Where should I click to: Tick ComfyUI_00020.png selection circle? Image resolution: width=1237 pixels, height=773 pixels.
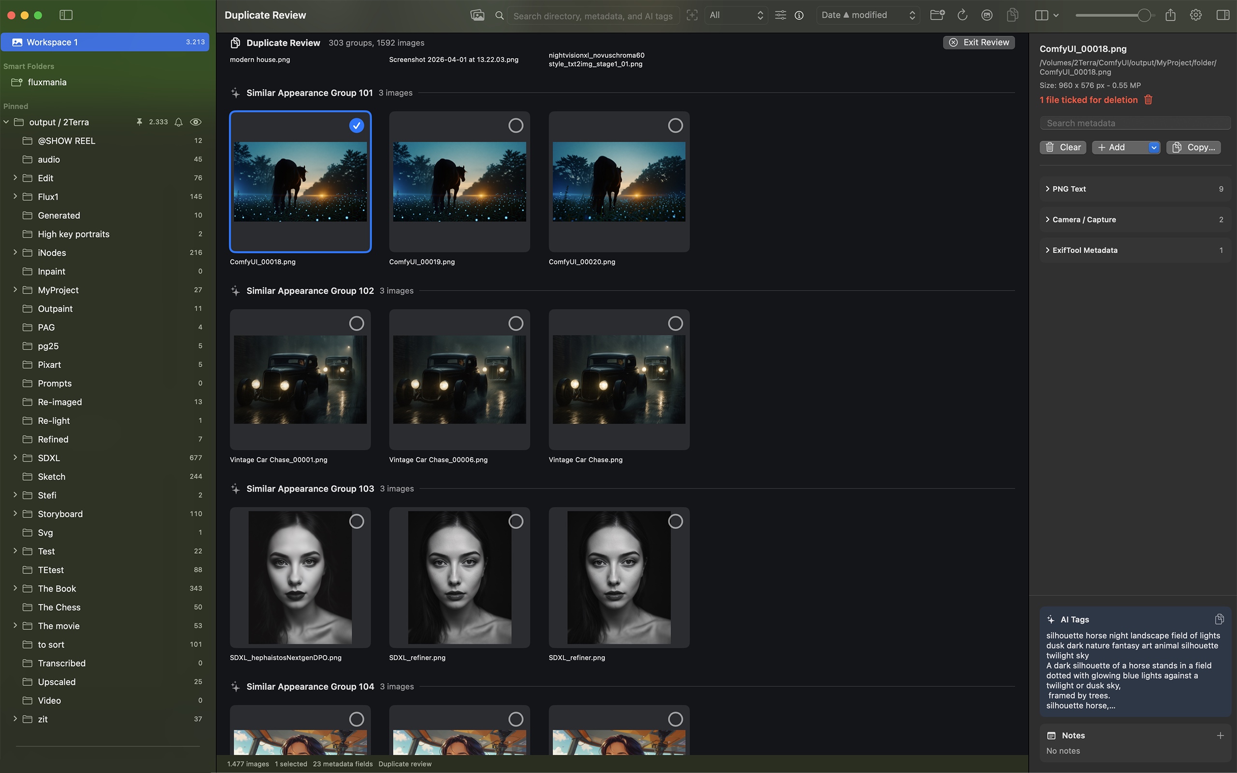(675, 125)
